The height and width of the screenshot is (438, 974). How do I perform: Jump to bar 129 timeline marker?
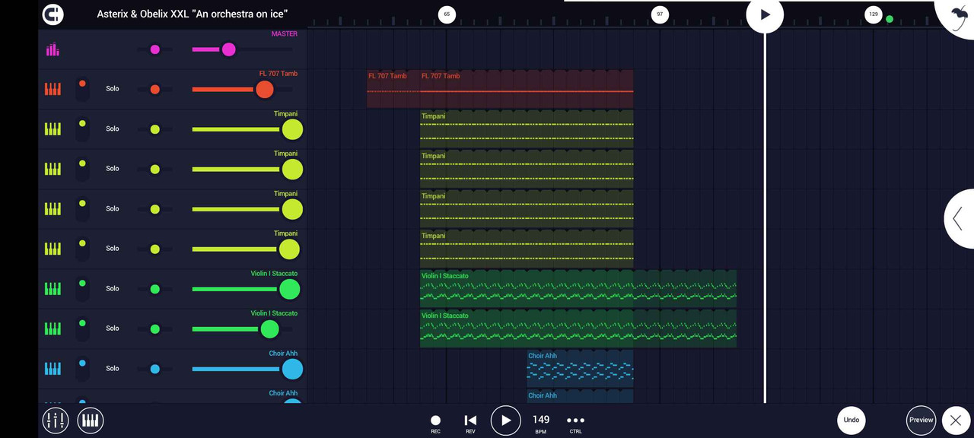(x=873, y=14)
